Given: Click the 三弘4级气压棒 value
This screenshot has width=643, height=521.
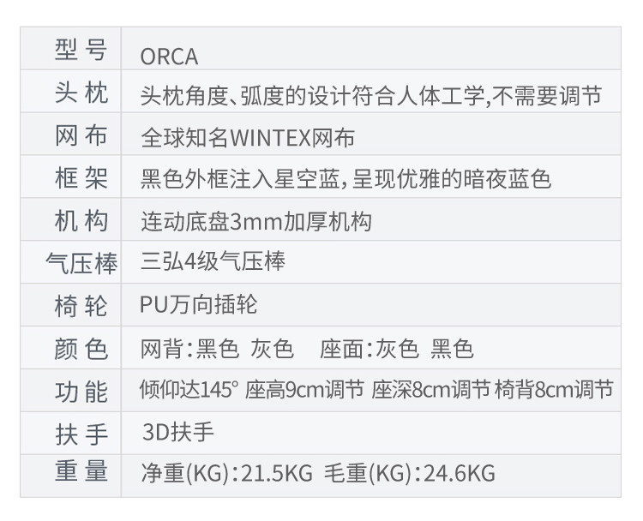Looking at the screenshot, I should 213,262.
